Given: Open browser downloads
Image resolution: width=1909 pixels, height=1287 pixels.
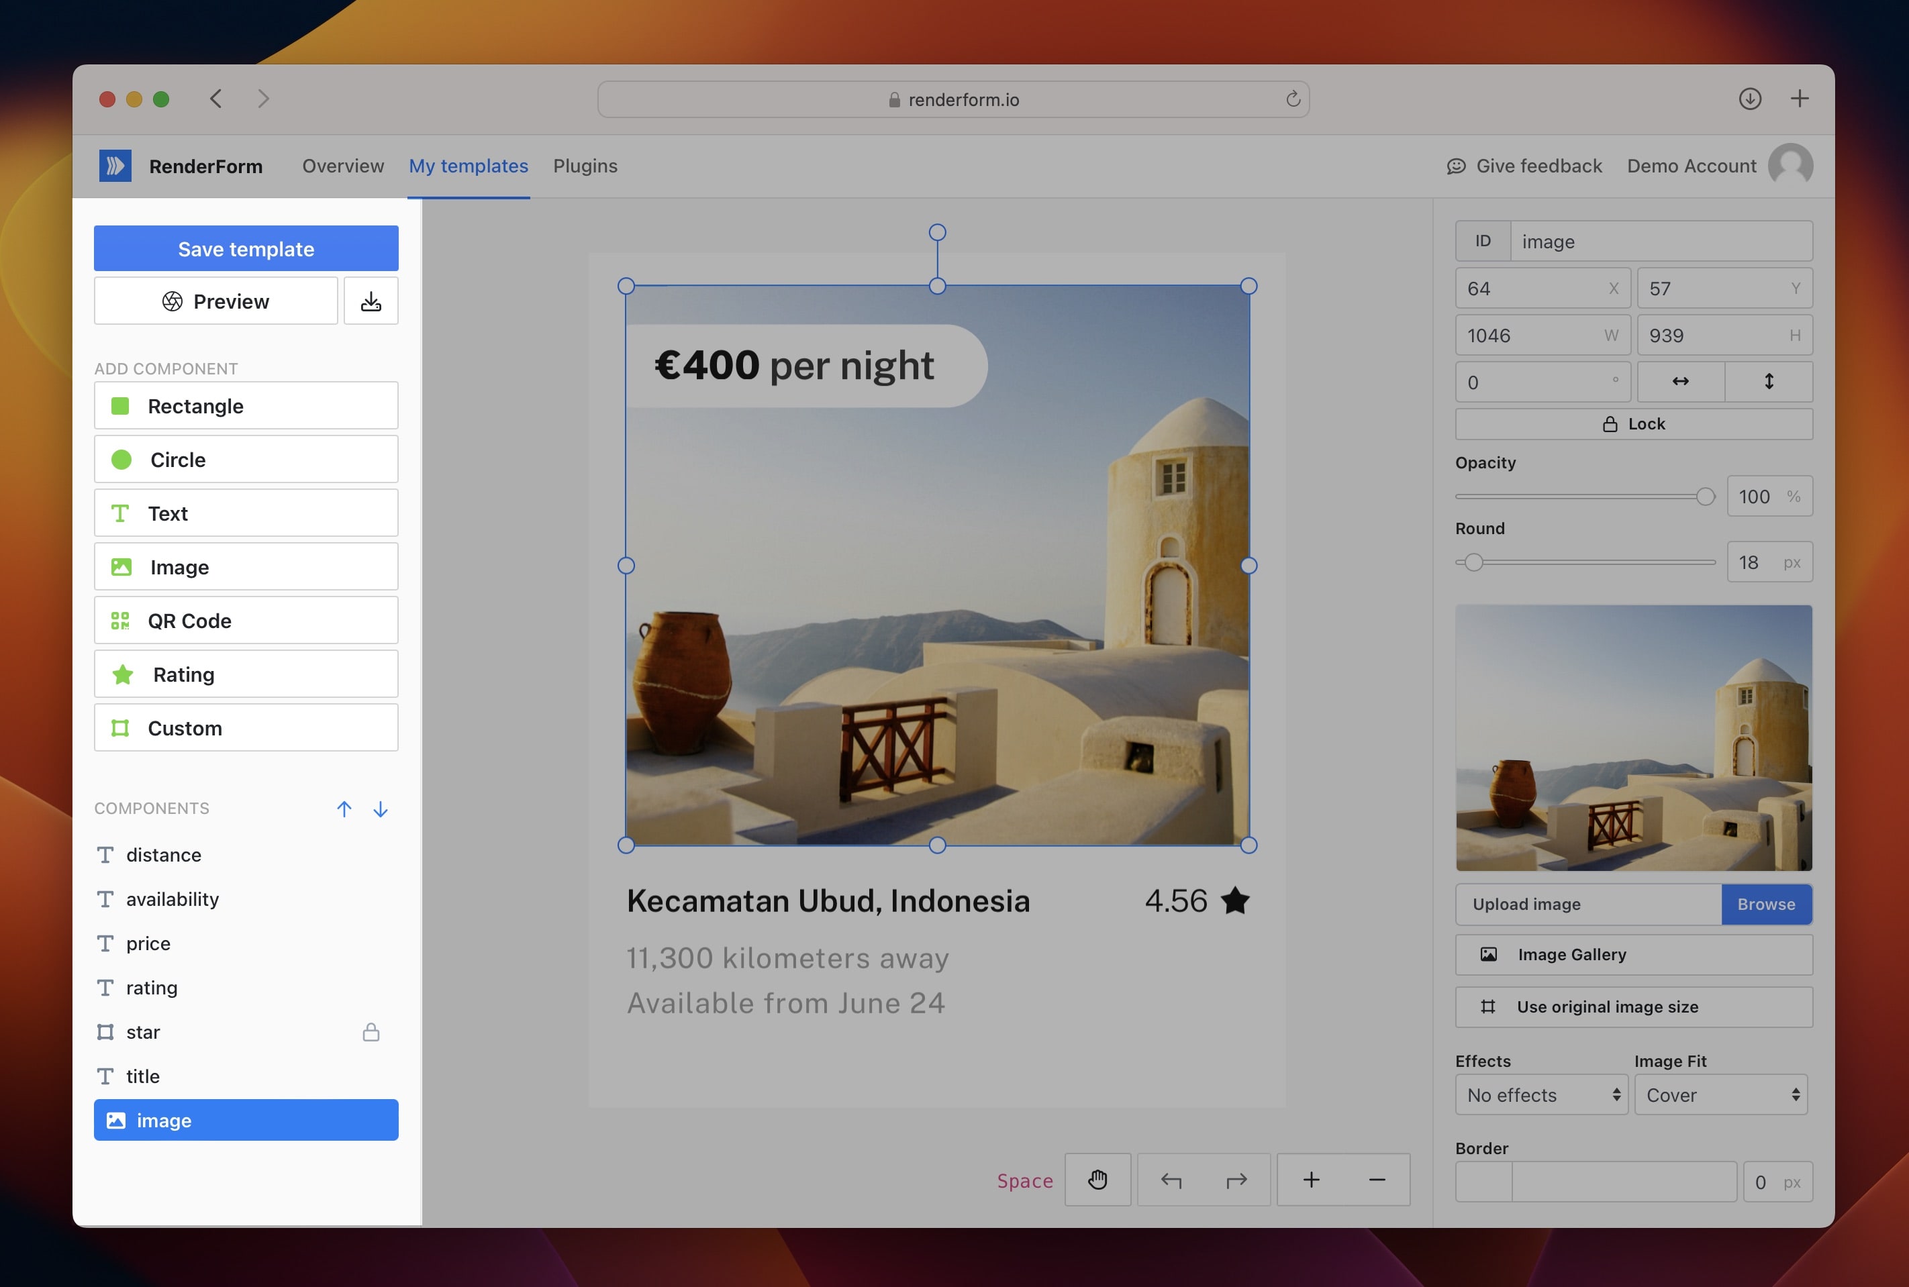Looking at the screenshot, I should 1750,99.
